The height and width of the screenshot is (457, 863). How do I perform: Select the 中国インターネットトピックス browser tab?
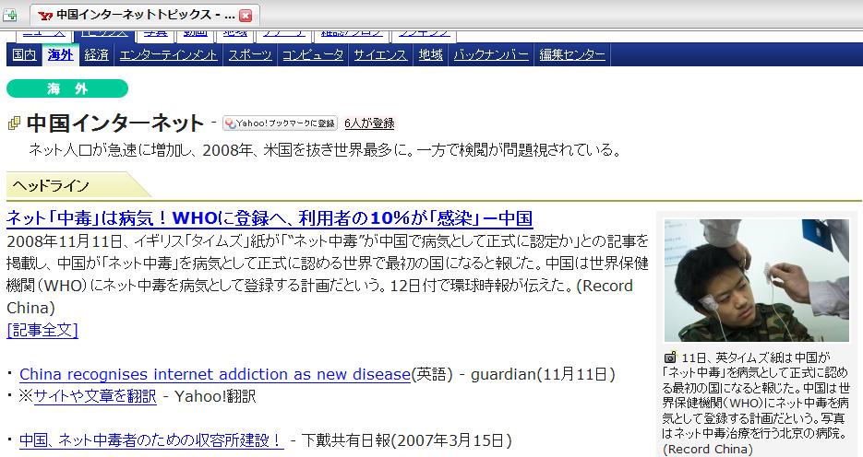click(x=145, y=15)
